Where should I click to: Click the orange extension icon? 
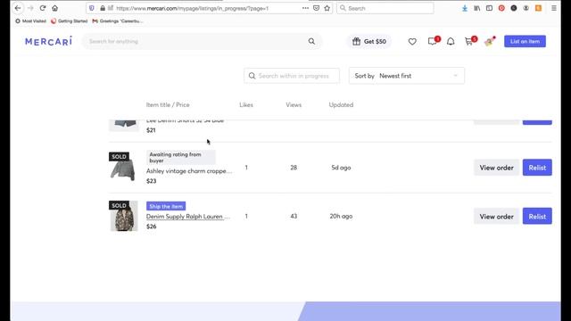pos(538,8)
